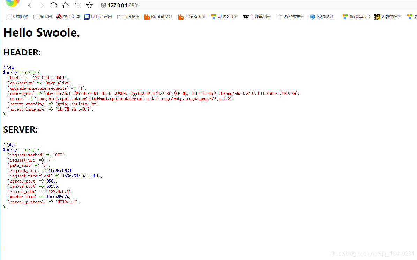Screen dimensions: 417x260
Task: Open the 测试GTP管 bookmark
Action: [225, 16]
